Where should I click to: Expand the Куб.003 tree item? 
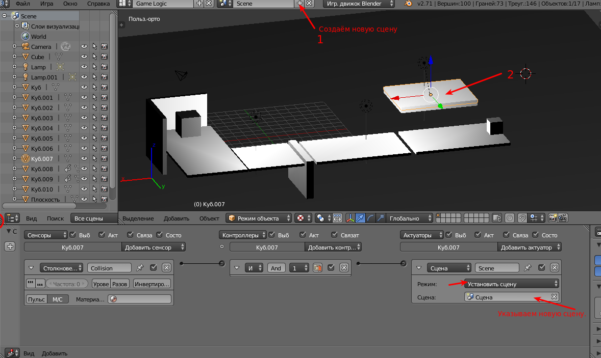point(15,118)
